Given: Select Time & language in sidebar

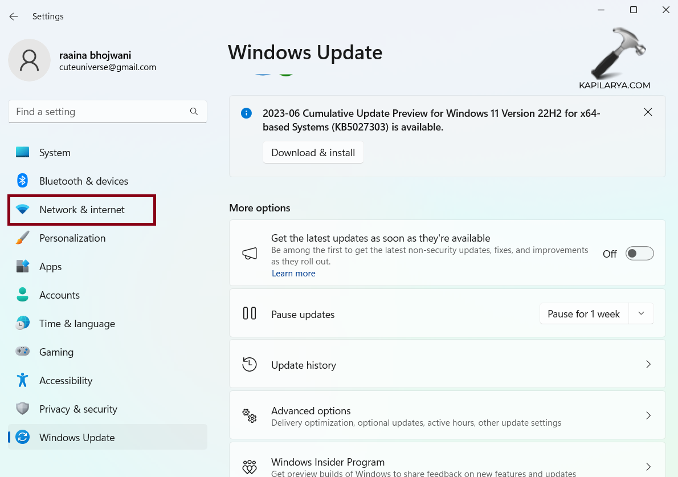Looking at the screenshot, I should (x=77, y=324).
